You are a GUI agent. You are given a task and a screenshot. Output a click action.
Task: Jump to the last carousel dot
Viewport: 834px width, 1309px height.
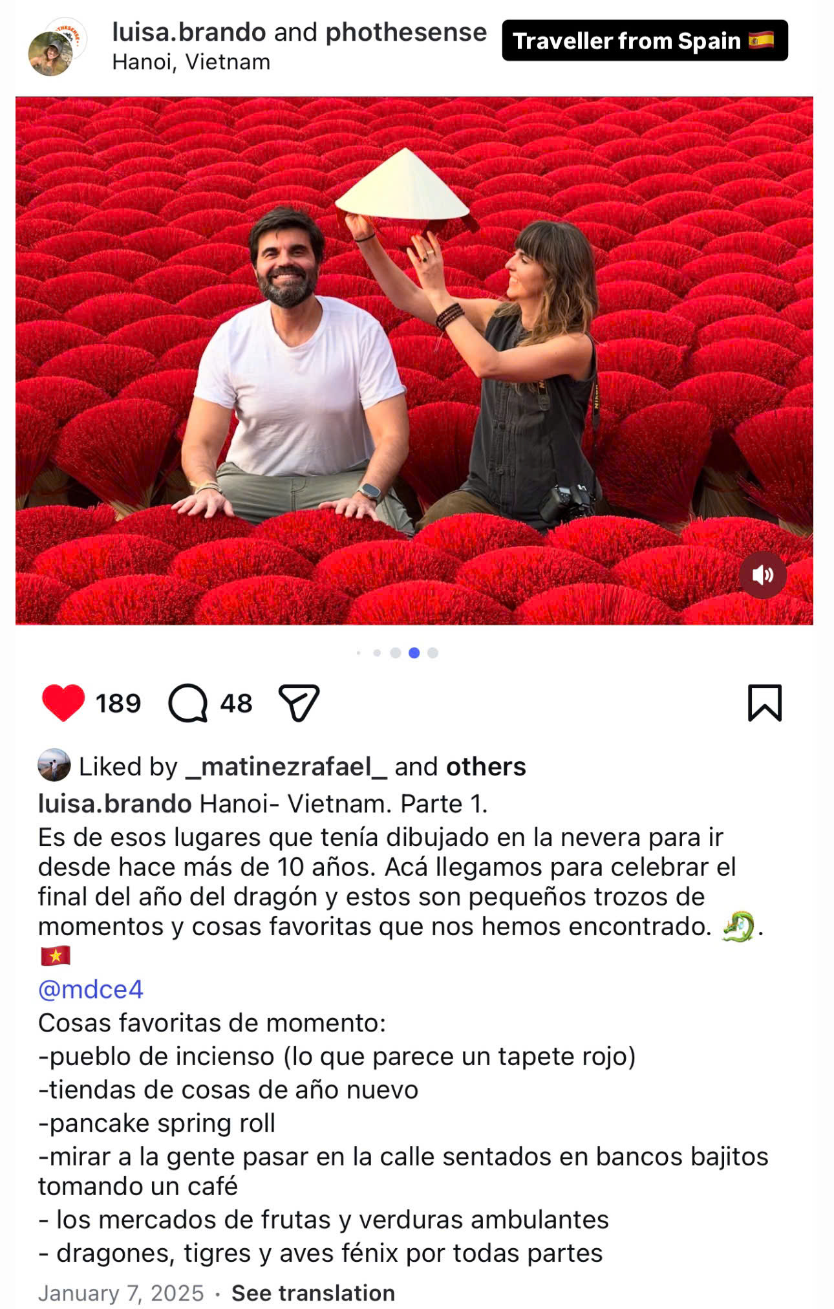pyautogui.click(x=433, y=653)
